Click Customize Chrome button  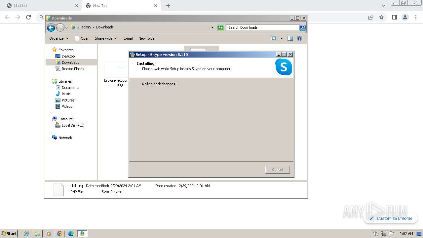click(x=391, y=218)
